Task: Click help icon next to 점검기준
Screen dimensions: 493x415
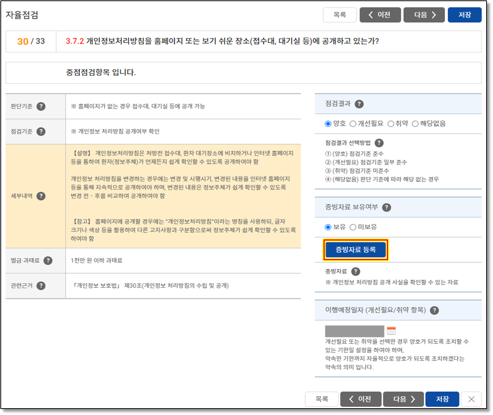Action: coord(41,131)
